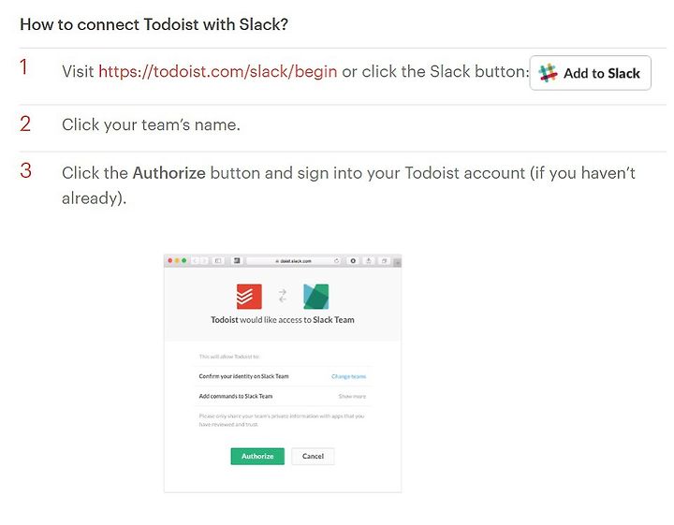The image size is (674, 525).
Task: Click the green Slack Team logo
Action: [316, 297]
